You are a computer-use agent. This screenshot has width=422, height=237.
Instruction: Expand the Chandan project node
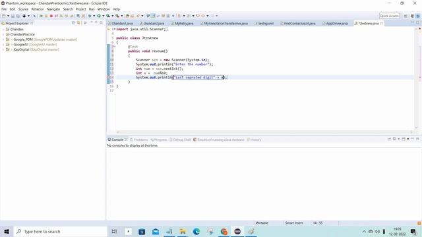click(3, 29)
